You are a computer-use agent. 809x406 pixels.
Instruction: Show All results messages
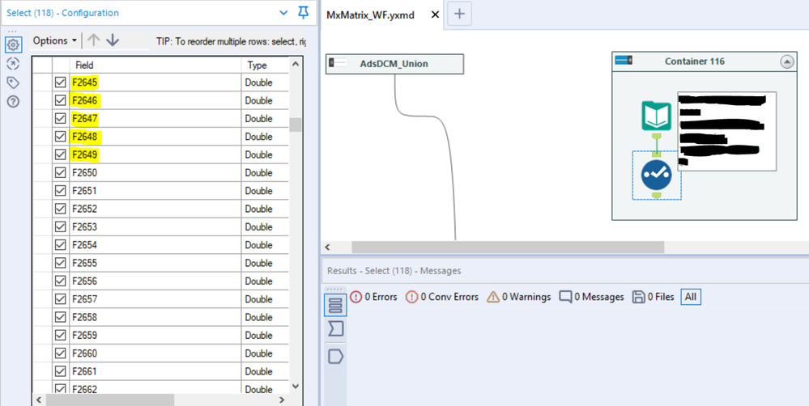[x=691, y=297]
